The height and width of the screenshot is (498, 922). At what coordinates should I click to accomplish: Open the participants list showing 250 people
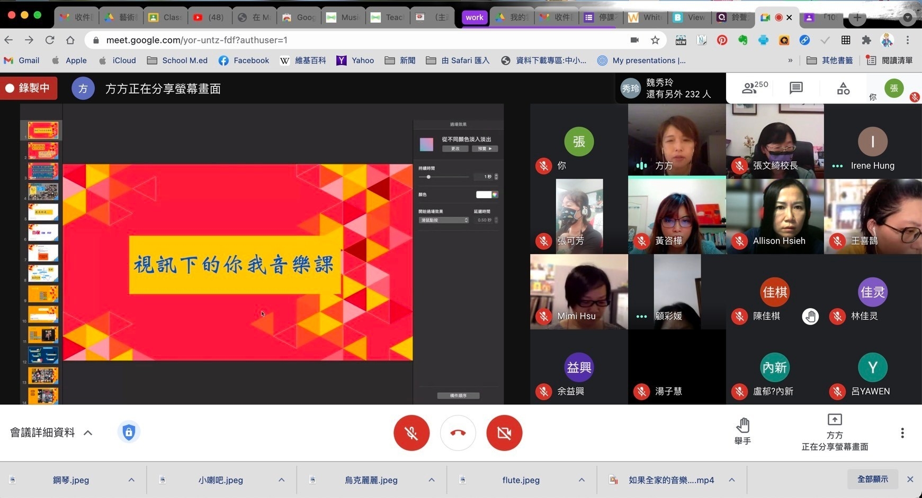click(754, 88)
